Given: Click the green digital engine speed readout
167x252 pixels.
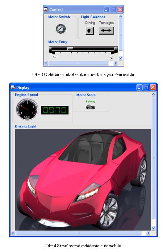Looking at the screenshot, I should [55, 110].
